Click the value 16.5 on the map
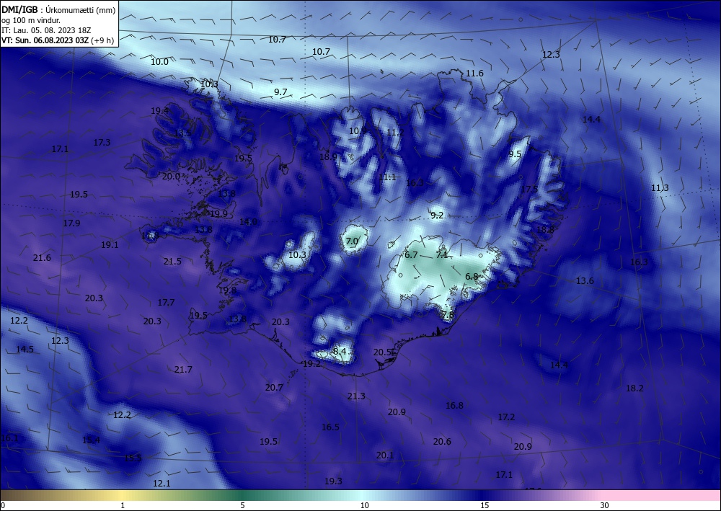721x511 pixels. coord(330,427)
